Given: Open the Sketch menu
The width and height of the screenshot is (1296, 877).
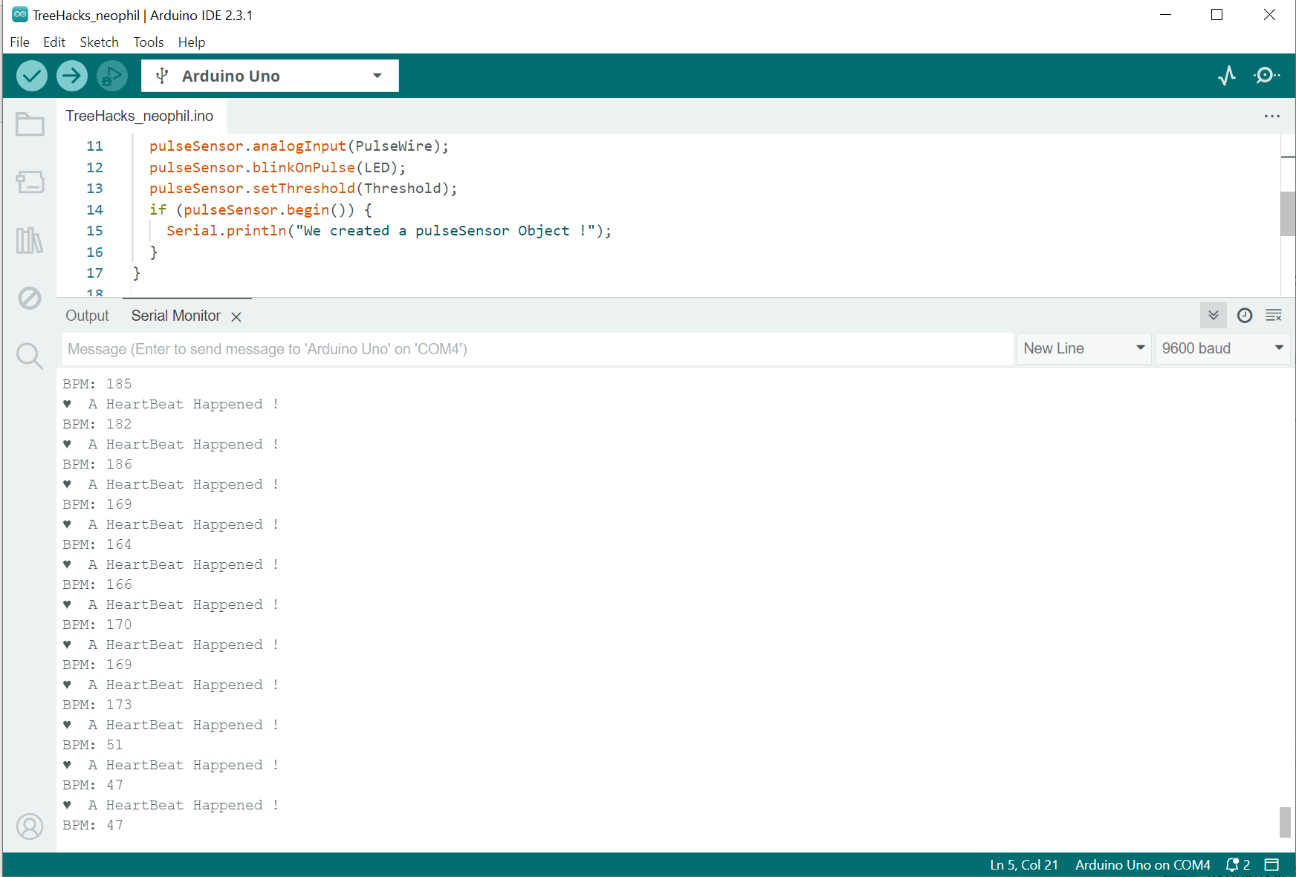Looking at the screenshot, I should [x=100, y=42].
